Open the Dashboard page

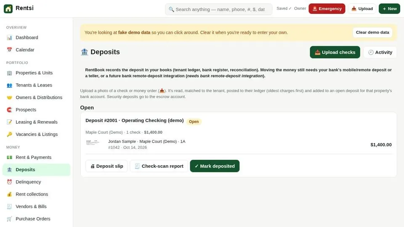[36, 37]
